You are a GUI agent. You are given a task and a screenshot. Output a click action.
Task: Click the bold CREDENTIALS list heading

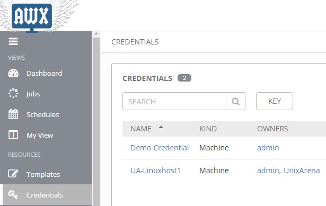(147, 78)
